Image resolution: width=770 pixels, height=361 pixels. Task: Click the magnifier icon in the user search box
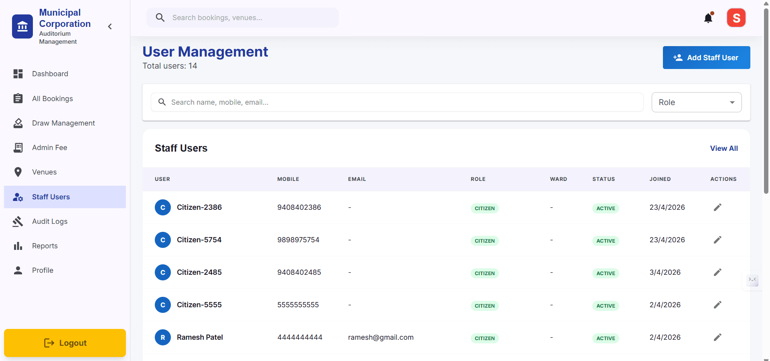pos(162,102)
